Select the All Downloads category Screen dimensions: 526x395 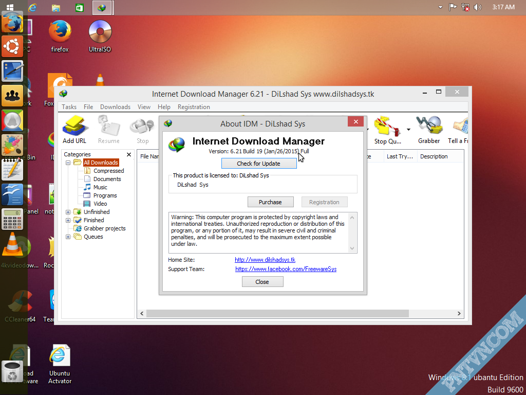(x=101, y=163)
